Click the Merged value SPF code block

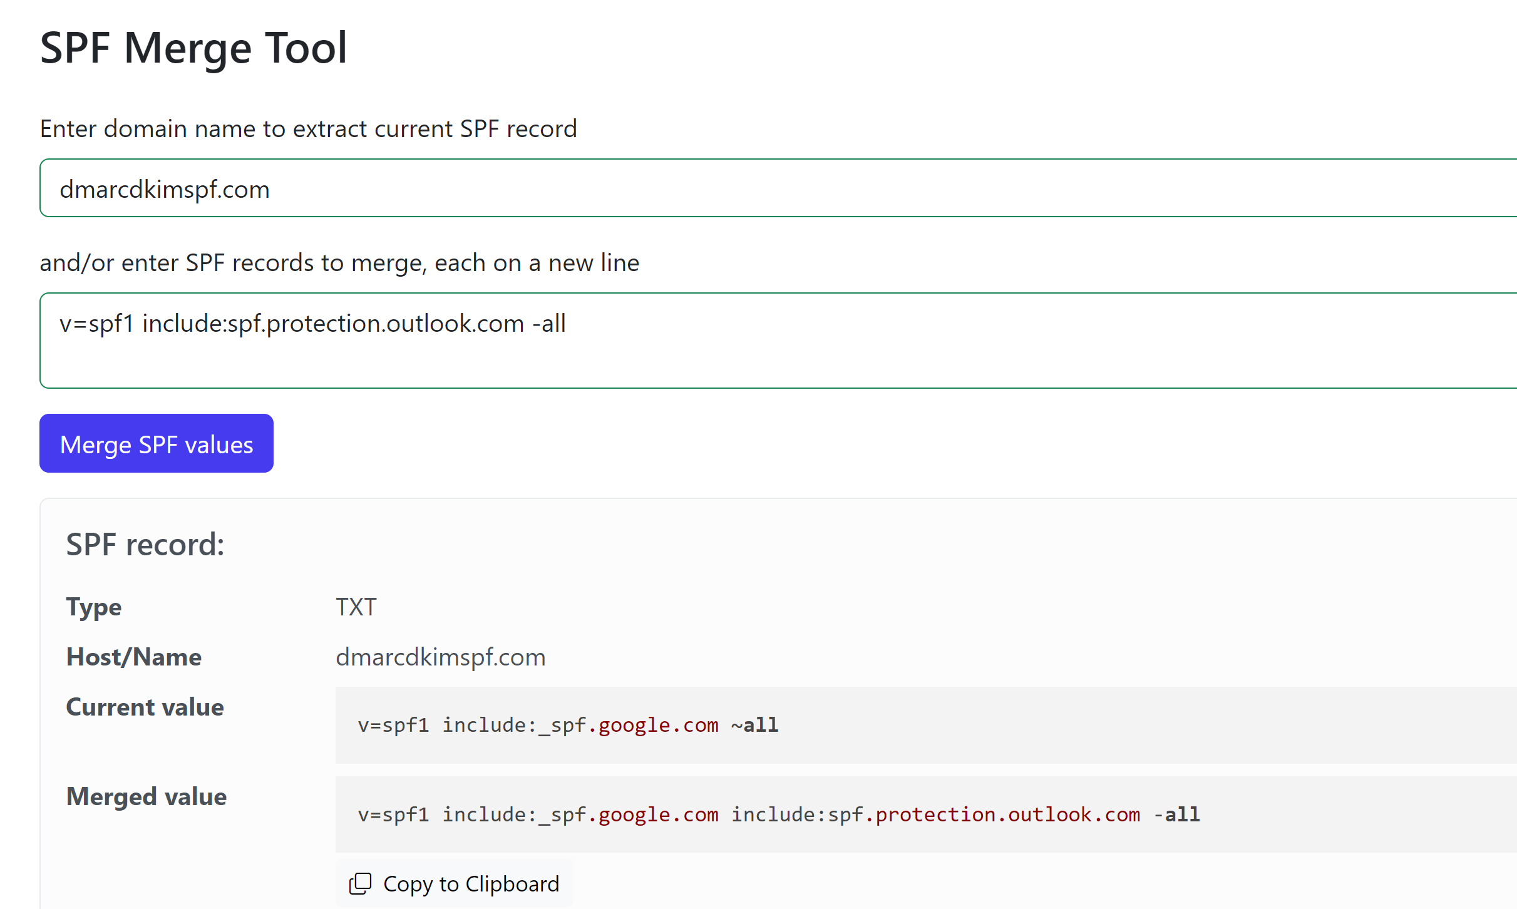pyautogui.click(x=926, y=814)
